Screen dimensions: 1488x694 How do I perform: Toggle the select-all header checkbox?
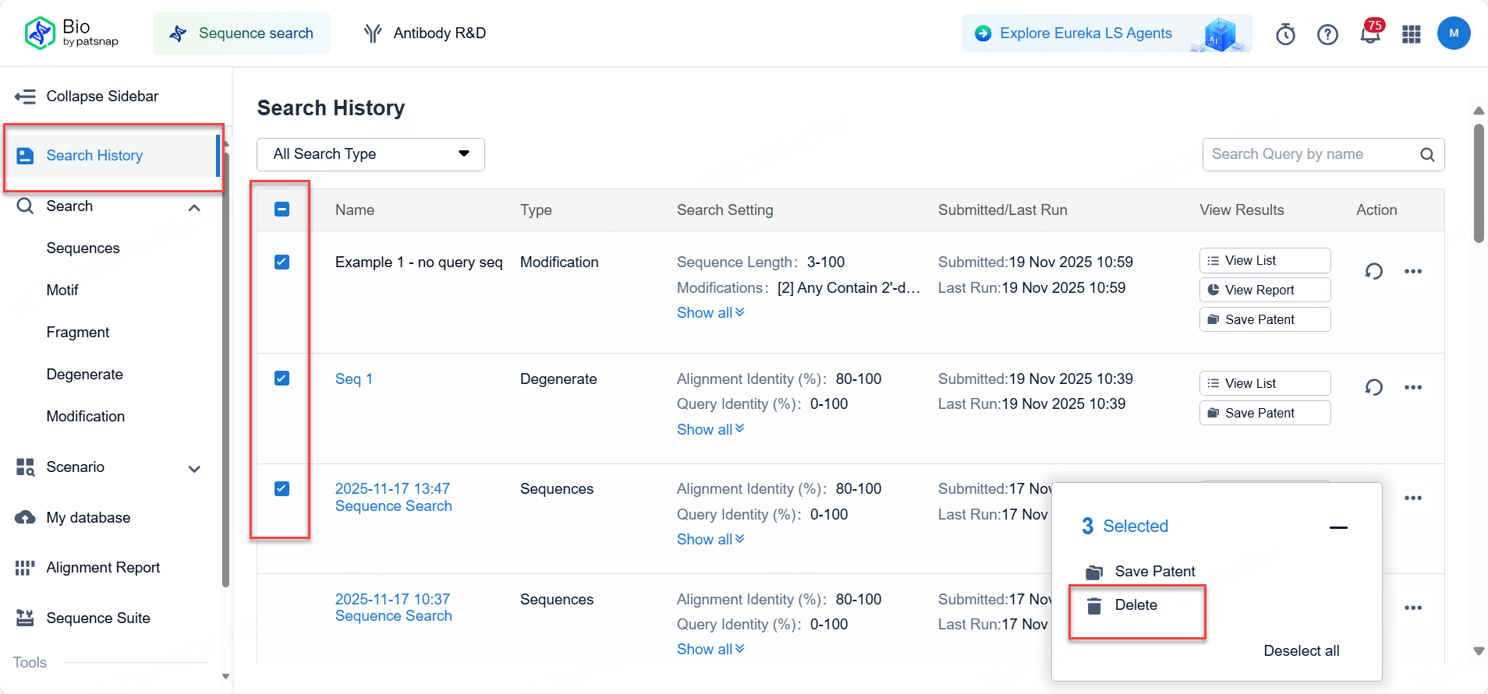[x=282, y=210]
